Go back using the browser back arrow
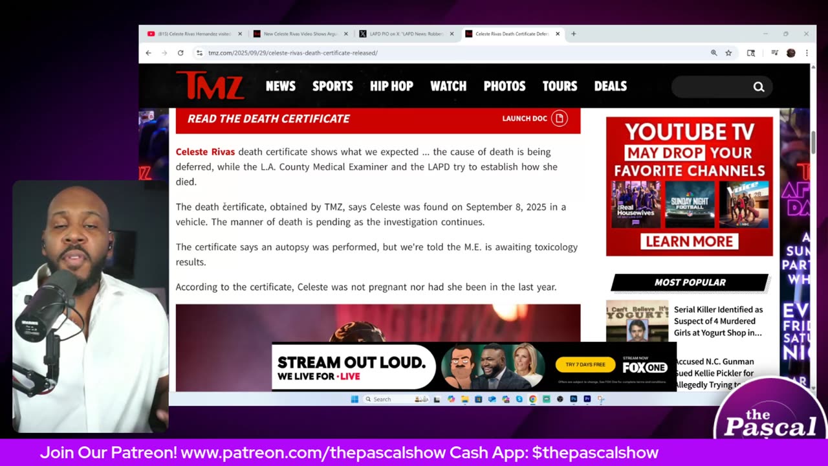Viewport: 828px width, 466px height. pos(148,53)
